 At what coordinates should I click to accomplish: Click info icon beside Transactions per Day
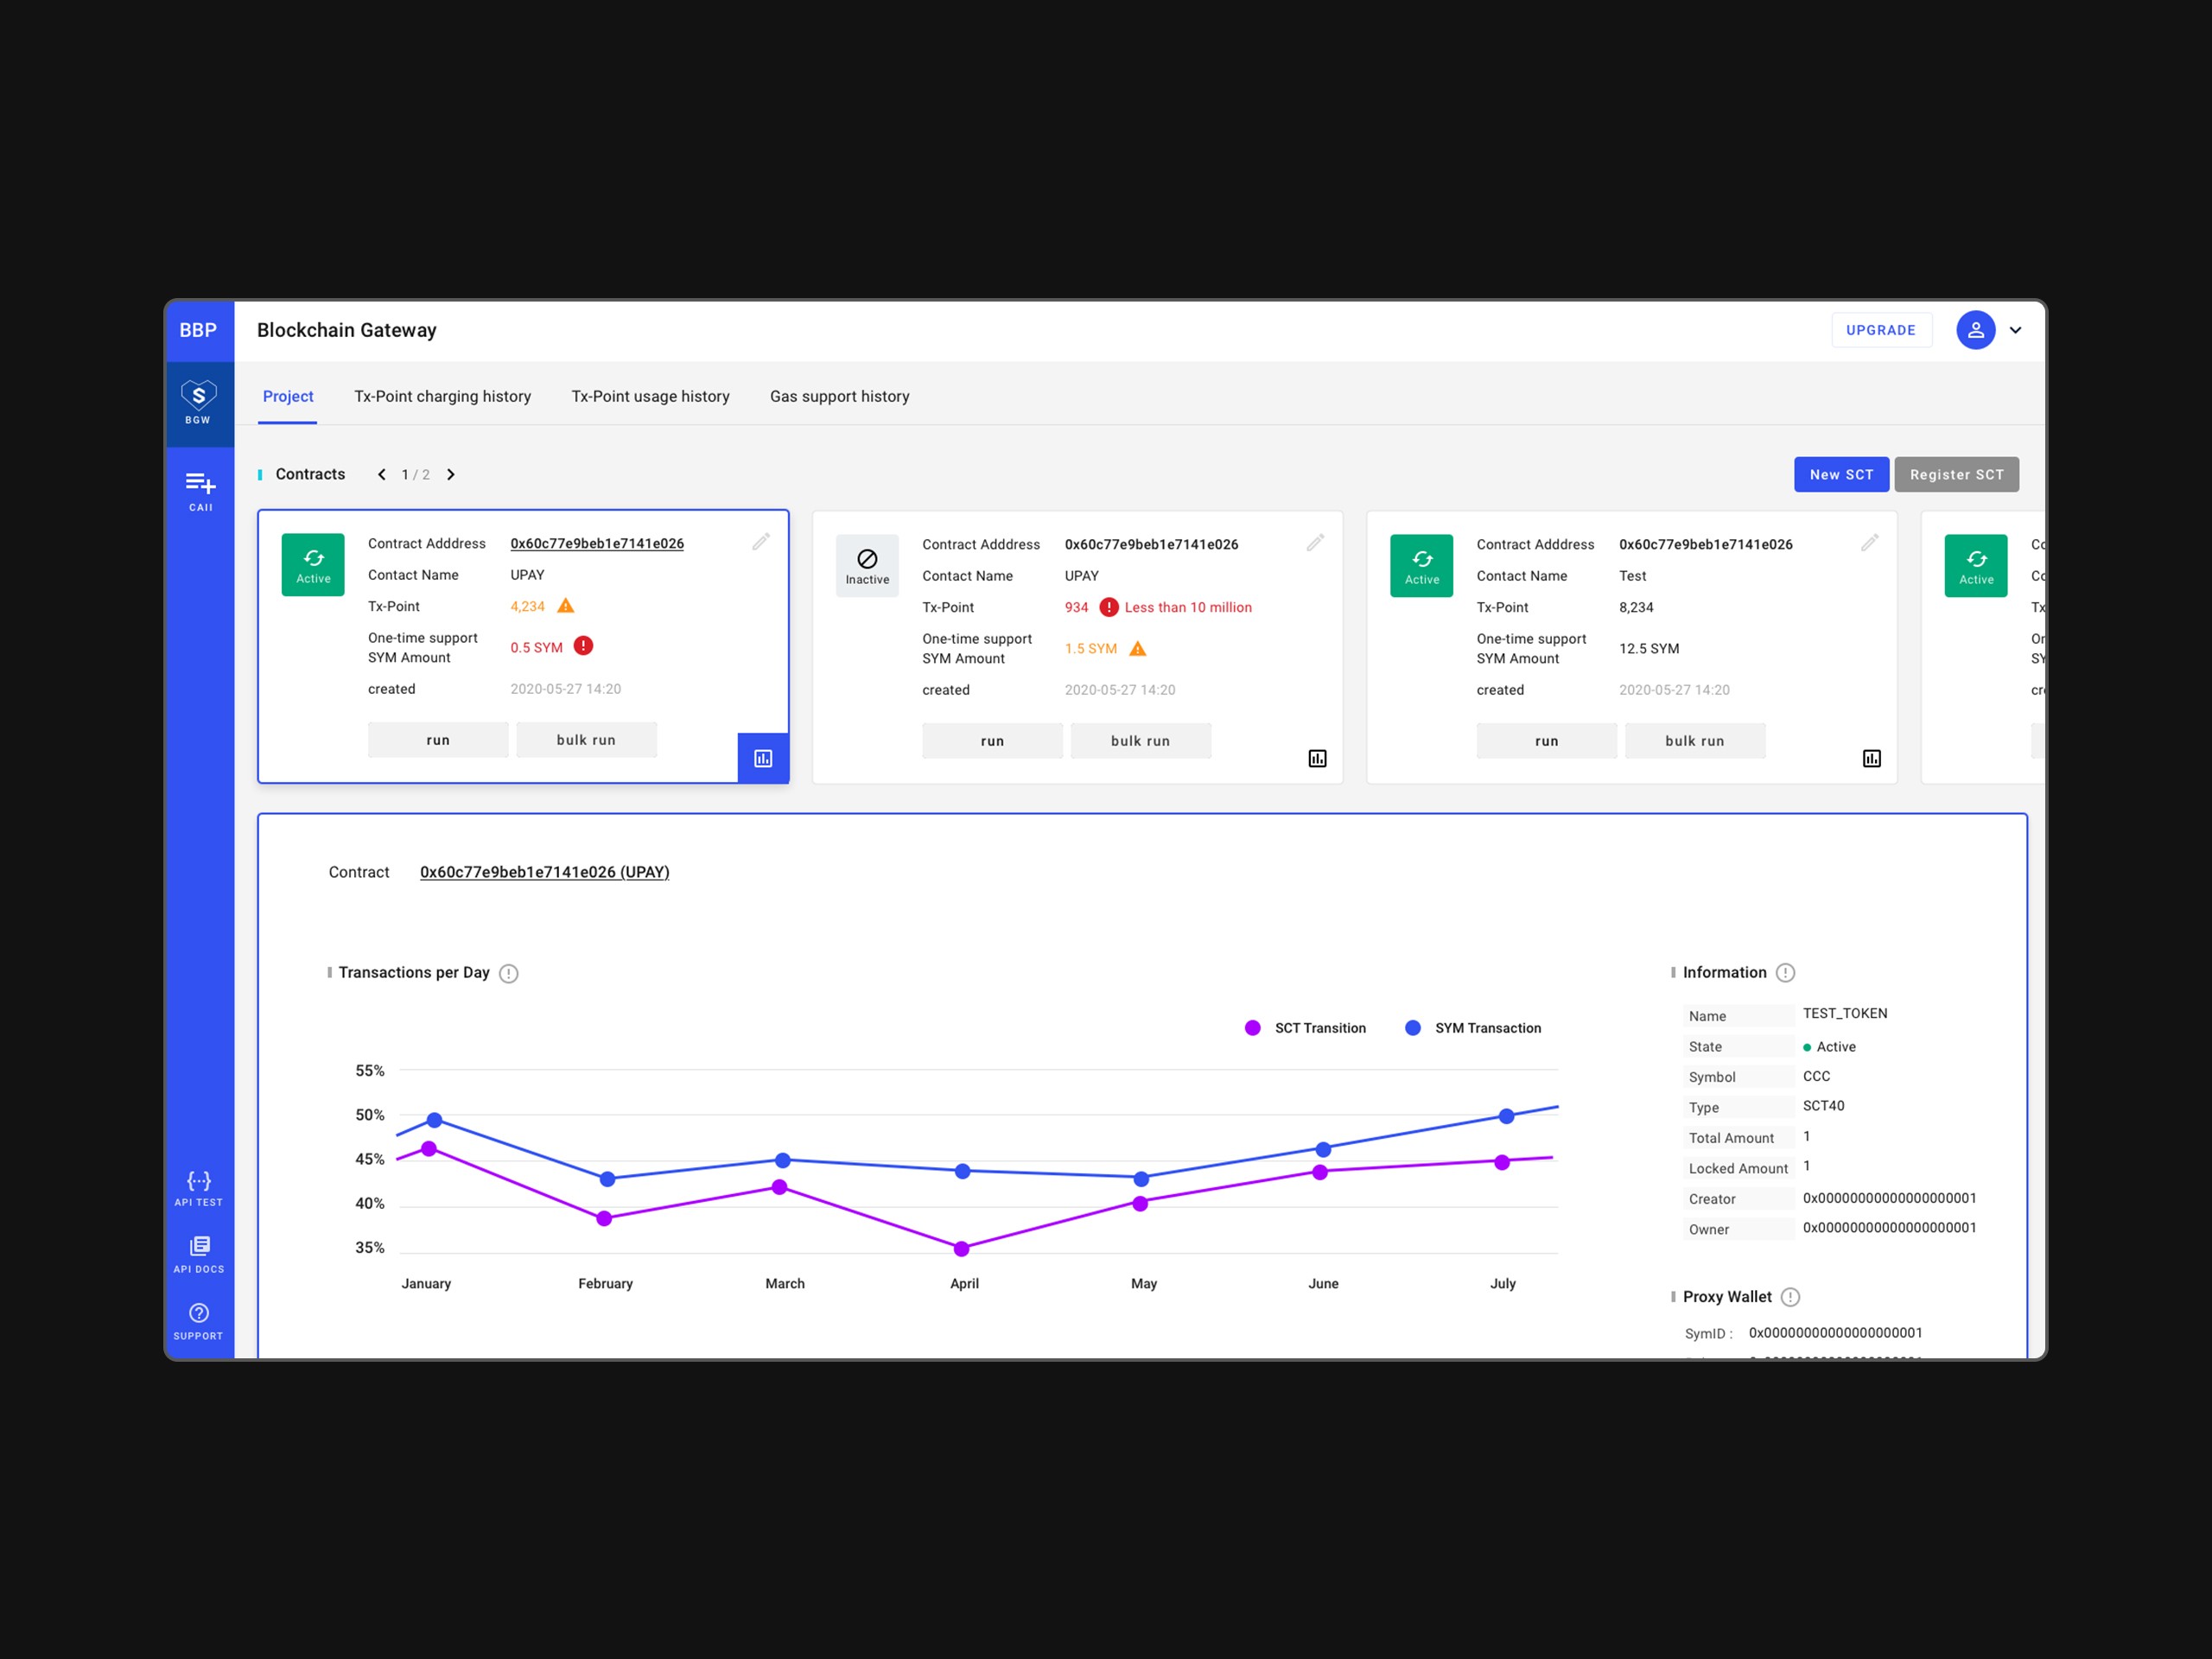pyautogui.click(x=508, y=973)
